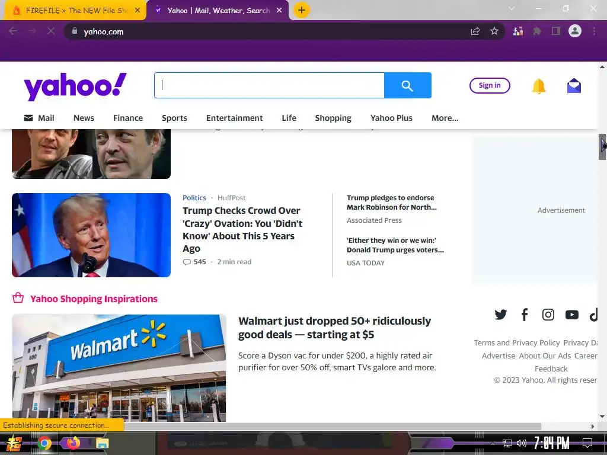This screenshot has width=607, height=455.
Task: Open the Walmart 50+ deals headline
Action: pyautogui.click(x=334, y=328)
